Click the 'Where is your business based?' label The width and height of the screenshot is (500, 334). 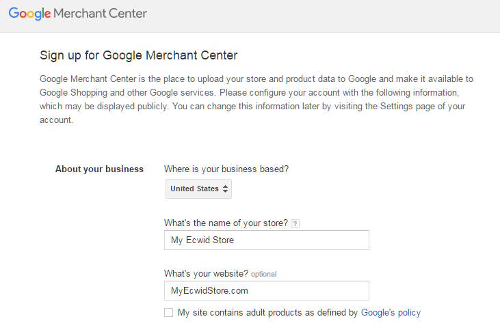pos(226,169)
